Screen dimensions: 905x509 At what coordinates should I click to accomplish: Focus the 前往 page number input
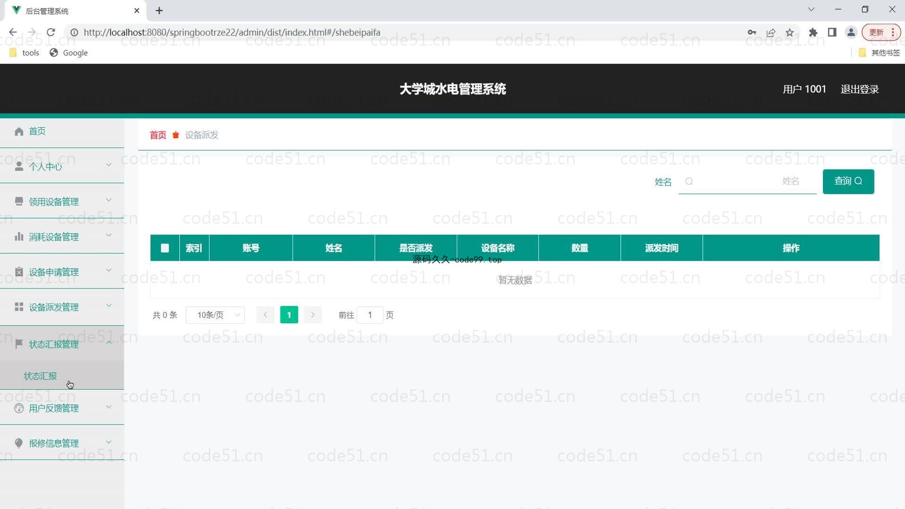(370, 315)
